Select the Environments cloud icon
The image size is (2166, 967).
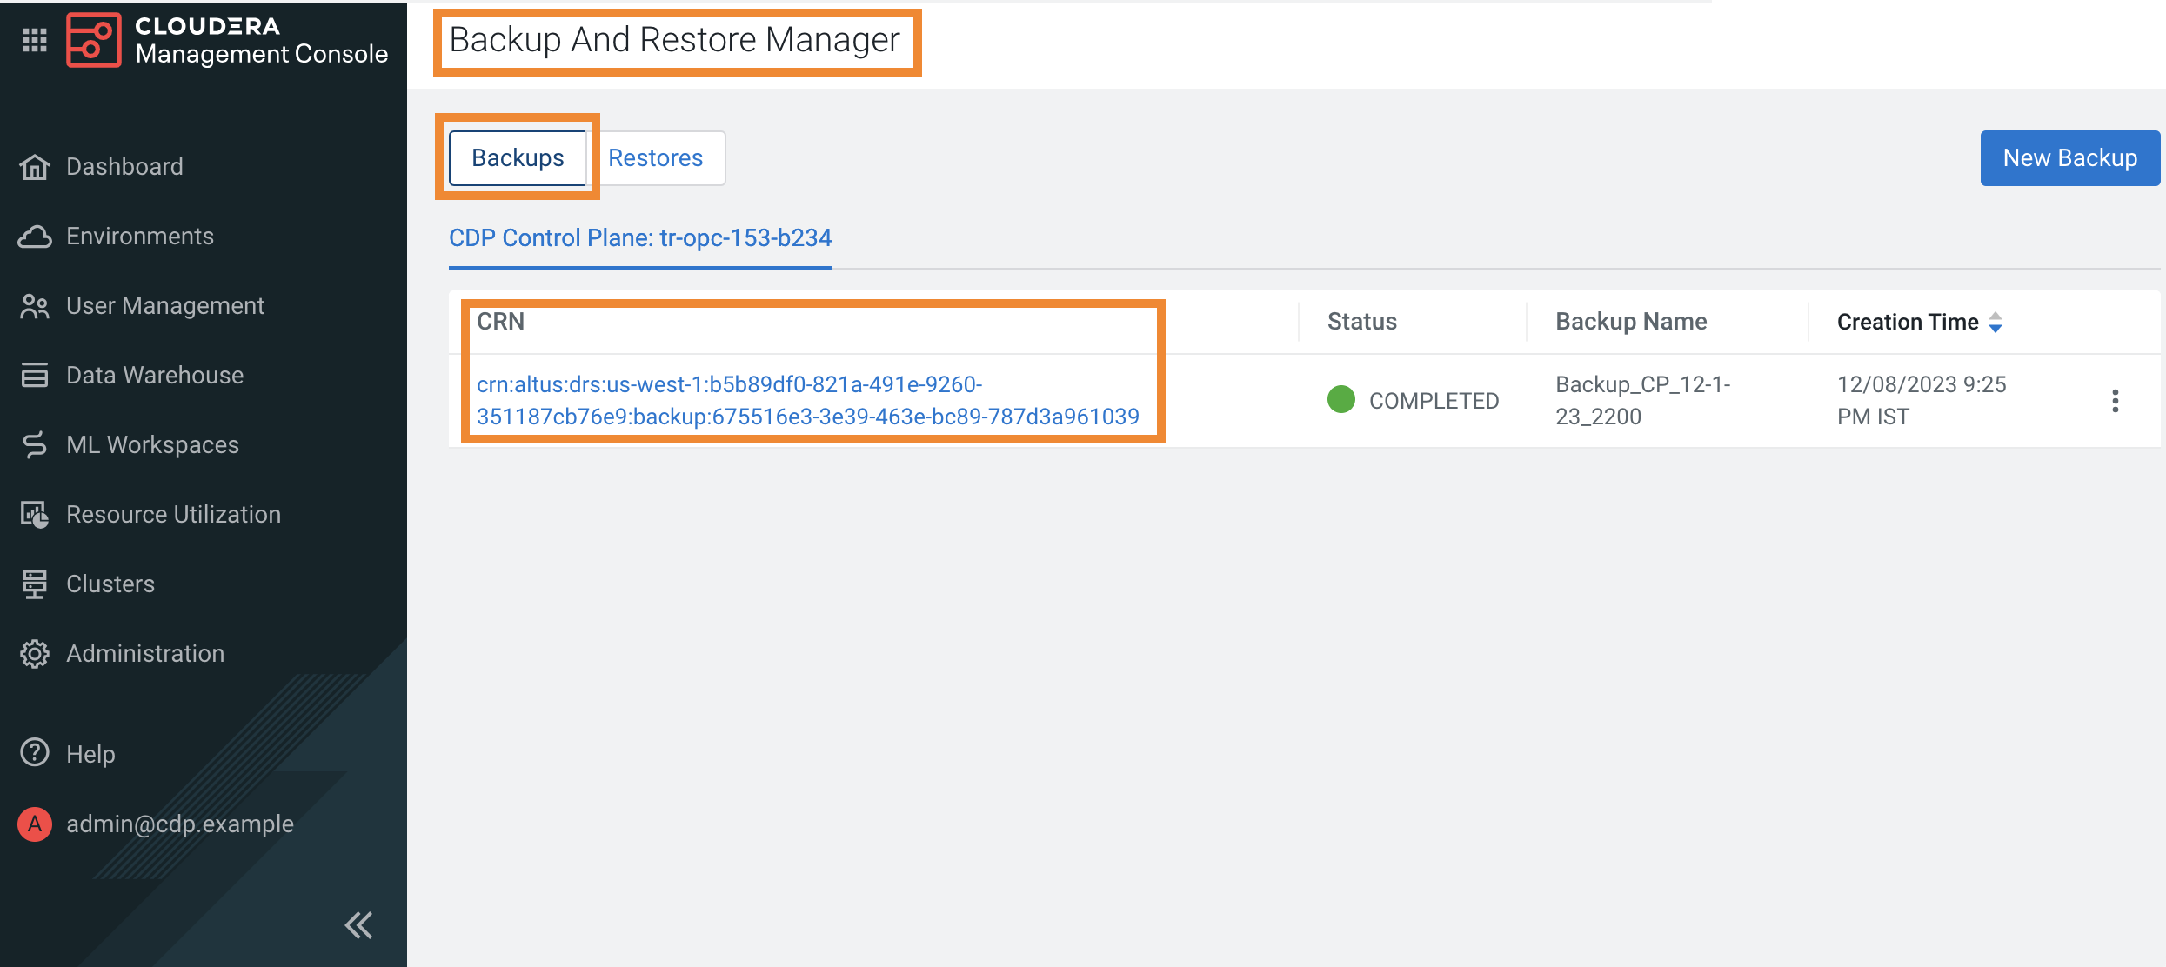coord(35,236)
